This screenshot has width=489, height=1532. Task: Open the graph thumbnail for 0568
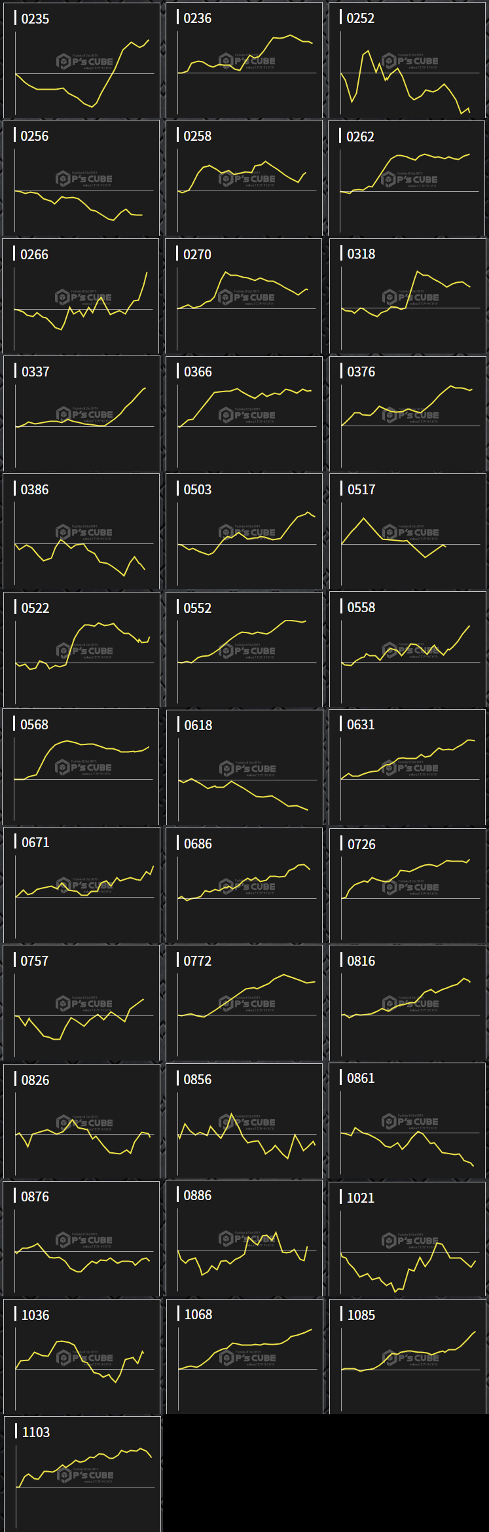coord(81,767)
